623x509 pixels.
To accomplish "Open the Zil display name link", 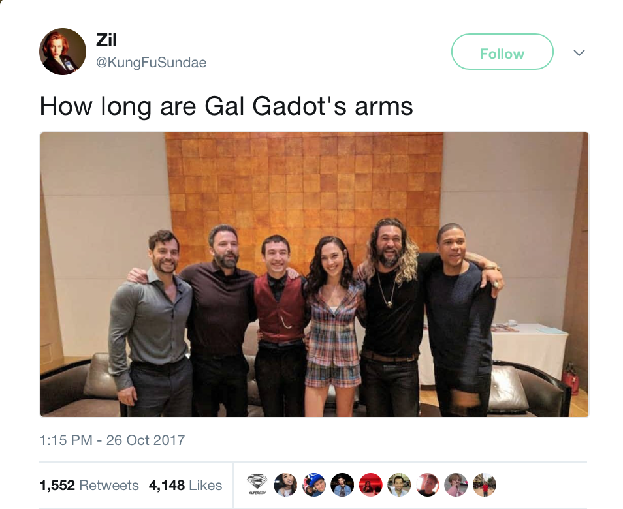I will pyautogui.click(x=106, y=40).
